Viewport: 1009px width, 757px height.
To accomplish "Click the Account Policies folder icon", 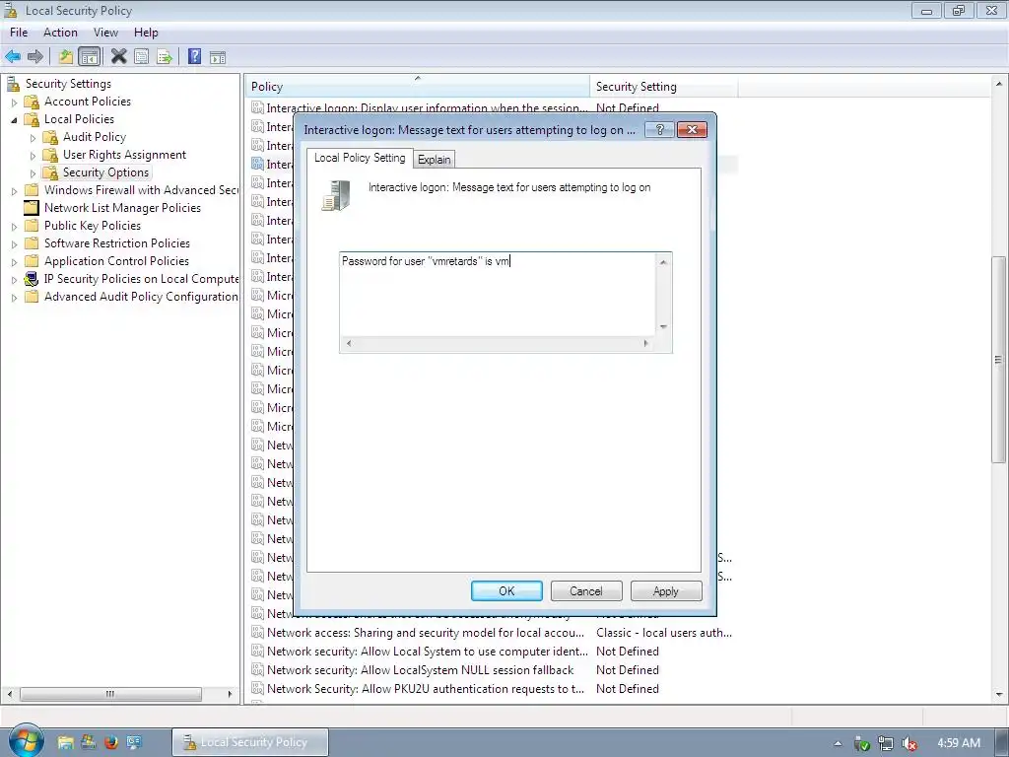I will click(x=32, y=102).
